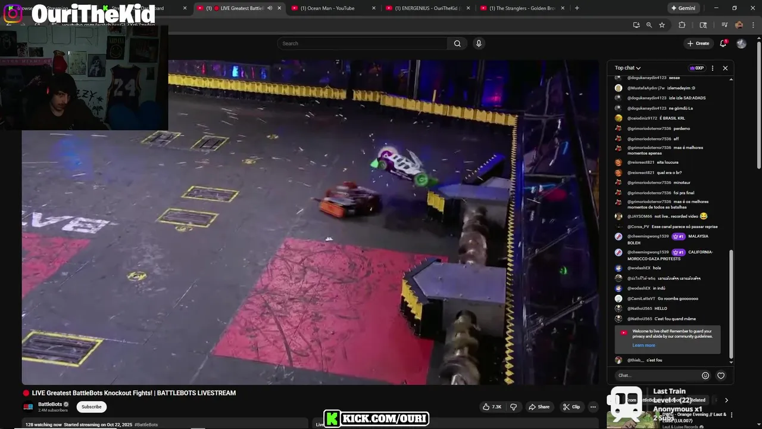This screenshot has height=429, width=762.
Task: Open live chat options three-dot menu
Action: (713, 68)
